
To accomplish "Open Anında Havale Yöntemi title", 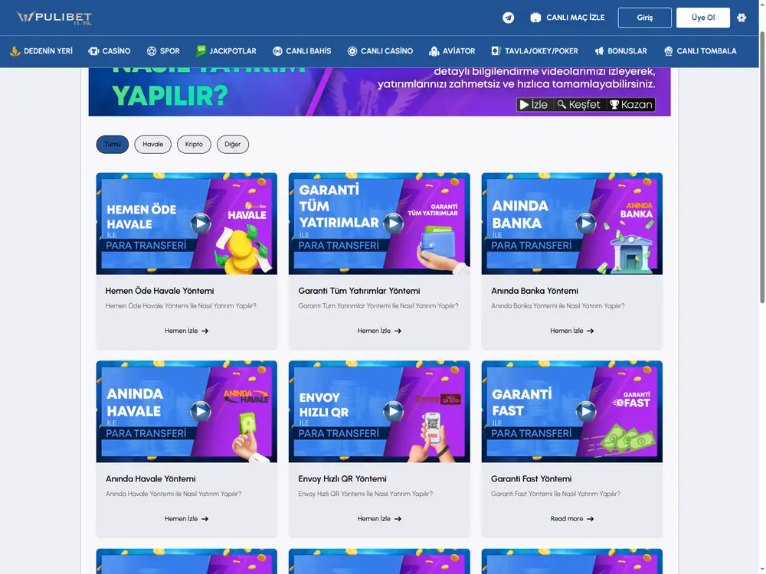I will tap(150, 479).
